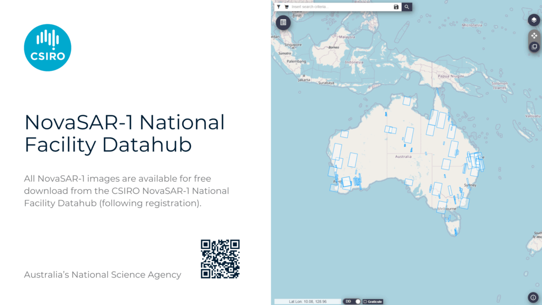Image resolution: width=542 pixels, height=305 pixels.
Task: Click the QR code image
Action: click(x=220, y=259)
